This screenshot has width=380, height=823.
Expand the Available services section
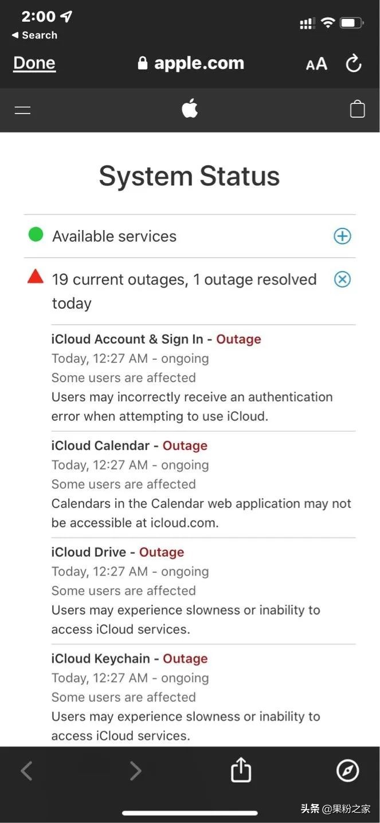[x=342, y=235]
